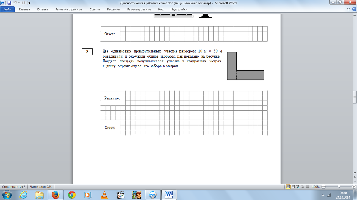
Task: Expand the ribbon using the chevron arrow
Action: click(x=349, y=9)
